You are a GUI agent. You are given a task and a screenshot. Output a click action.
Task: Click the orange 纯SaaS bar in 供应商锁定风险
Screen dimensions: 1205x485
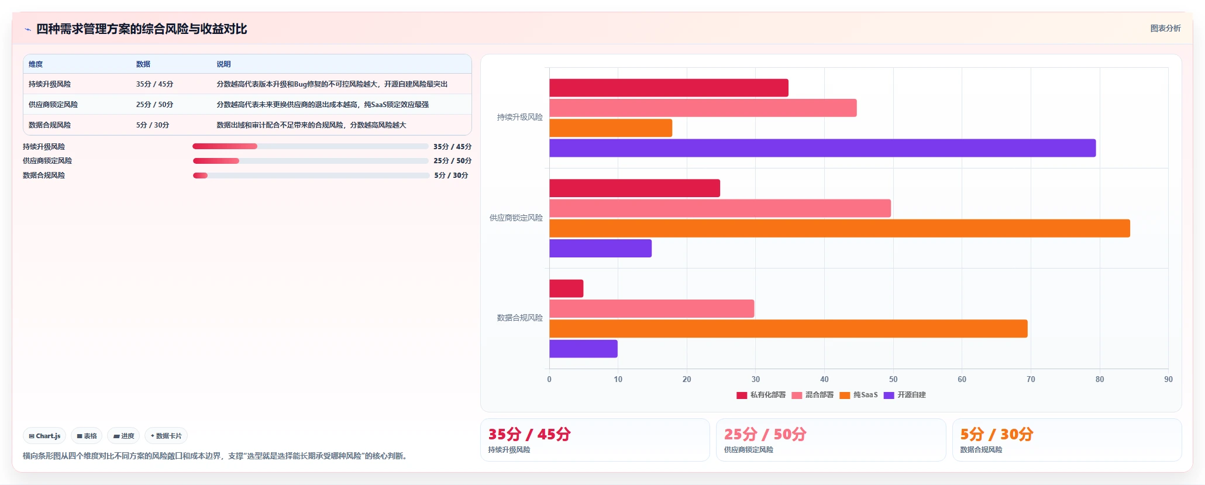[839, 228]
